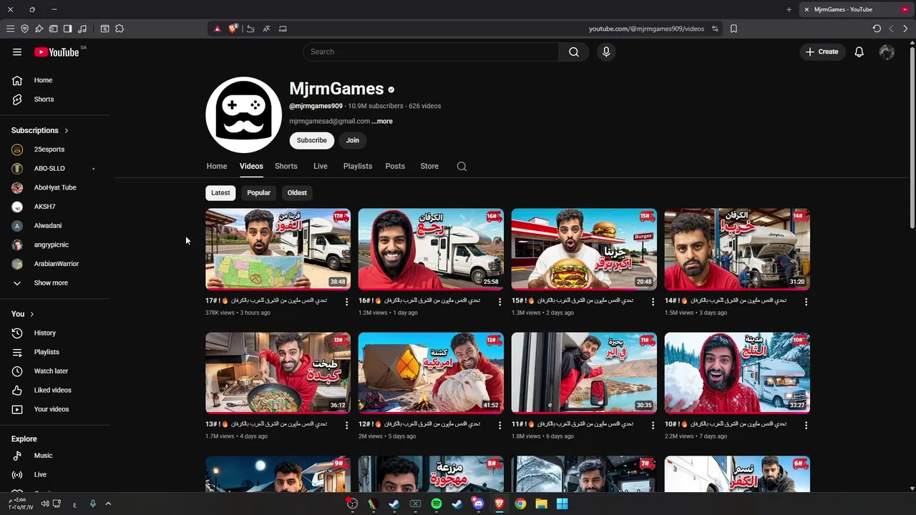Open the account avatar menu
Image resolution: width=916 pixels, height=515 pixels.
pyautogui.click(x=887, y=51)
